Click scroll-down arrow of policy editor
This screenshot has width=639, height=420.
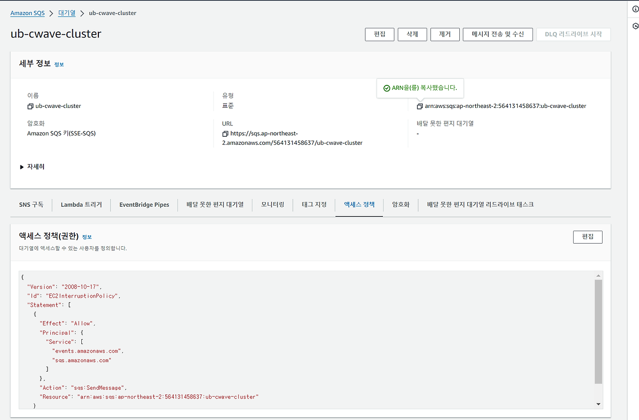599,404
